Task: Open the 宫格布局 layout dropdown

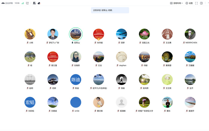Action: point(176,3)
